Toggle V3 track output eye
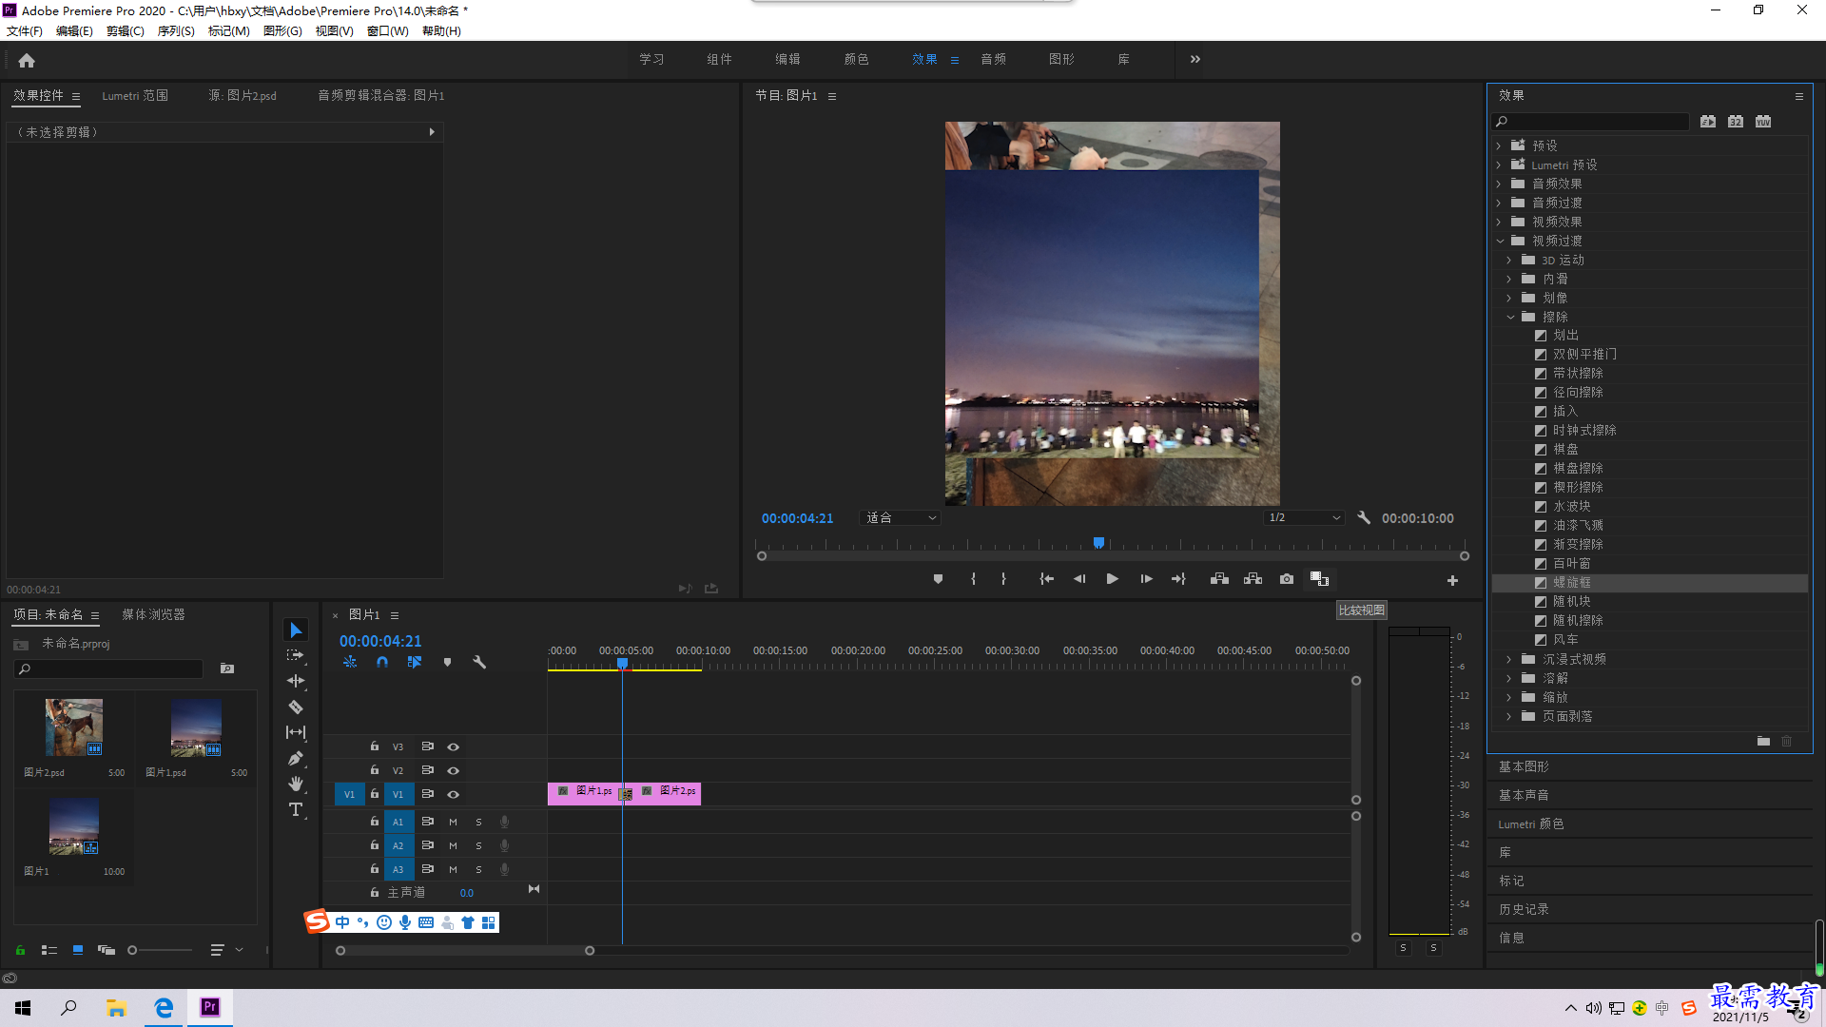This screenshot has height=1027, width=1826. 454,747
